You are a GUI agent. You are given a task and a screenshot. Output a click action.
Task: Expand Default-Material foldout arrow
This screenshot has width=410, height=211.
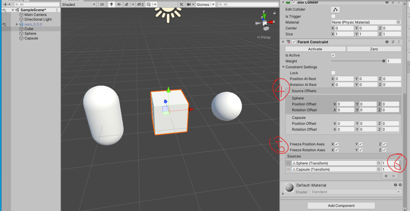click(283, 194)
